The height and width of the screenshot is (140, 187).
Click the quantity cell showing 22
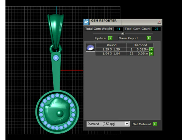131,54
